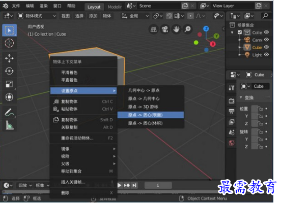281x203 pixels.
Task: Lock the Z rotation value
Action: click(260, 147)
